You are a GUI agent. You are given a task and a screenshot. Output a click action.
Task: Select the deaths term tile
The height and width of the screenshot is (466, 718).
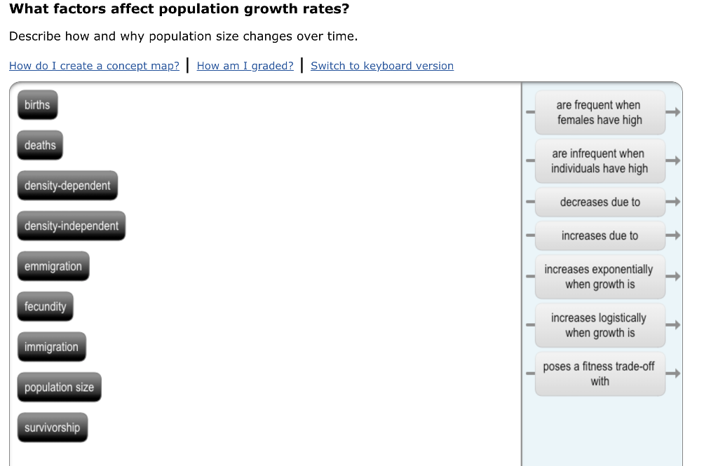point(39,145)
